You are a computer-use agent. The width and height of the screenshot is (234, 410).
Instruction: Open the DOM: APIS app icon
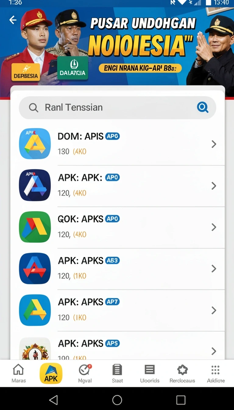pos(35,144)
